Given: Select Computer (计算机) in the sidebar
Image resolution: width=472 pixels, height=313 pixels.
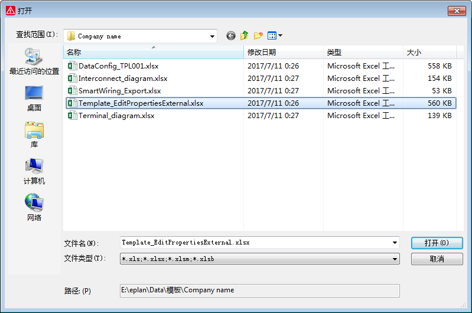Looking at the screenshot, I should click(x=34, y=171).
